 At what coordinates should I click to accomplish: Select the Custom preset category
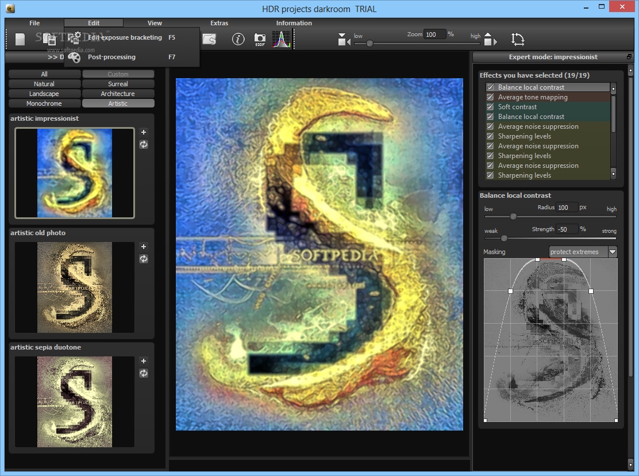tap(118, 74)
